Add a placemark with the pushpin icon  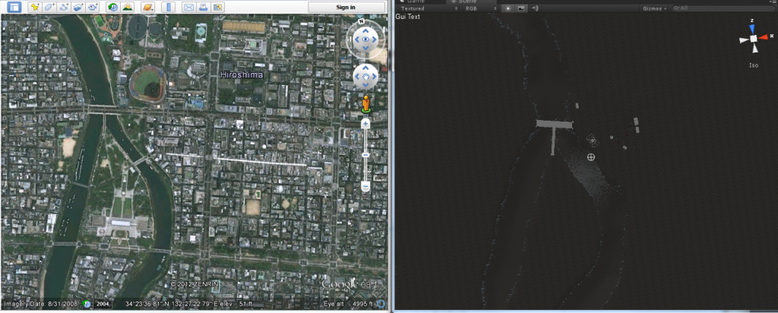coord(34,7)
